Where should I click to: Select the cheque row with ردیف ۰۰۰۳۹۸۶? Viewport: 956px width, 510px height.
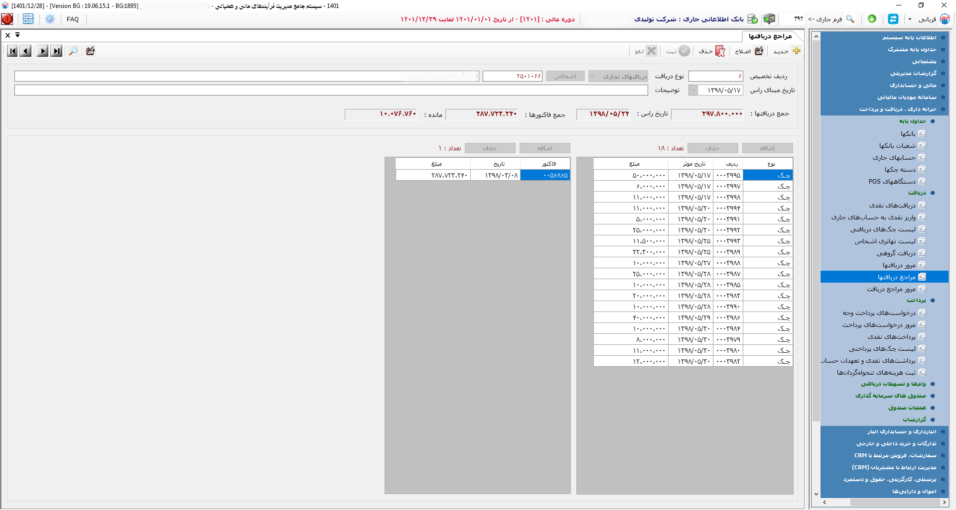(693, 317)
